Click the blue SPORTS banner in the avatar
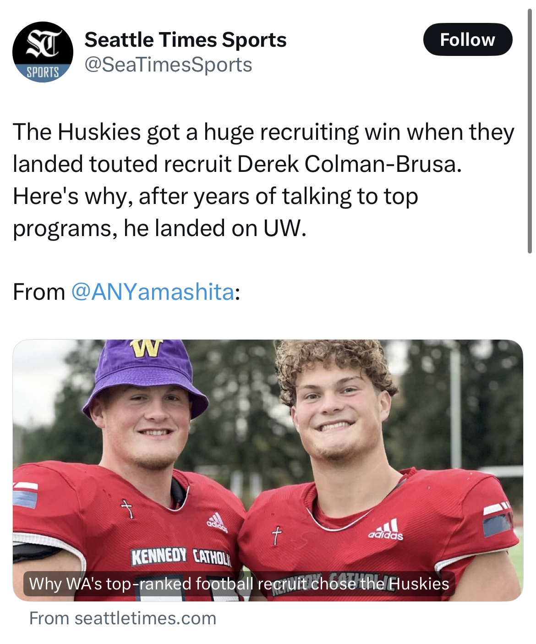Image resolution: width=536 pixels, height=644 pixels. coord(43,72)
